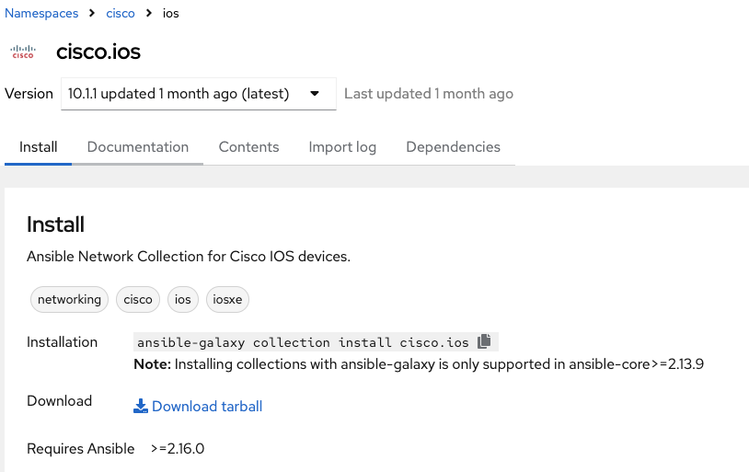Select the ios tag chip
Image resolution: width=749 pixels, height=472 pixels.
point(182,300)
